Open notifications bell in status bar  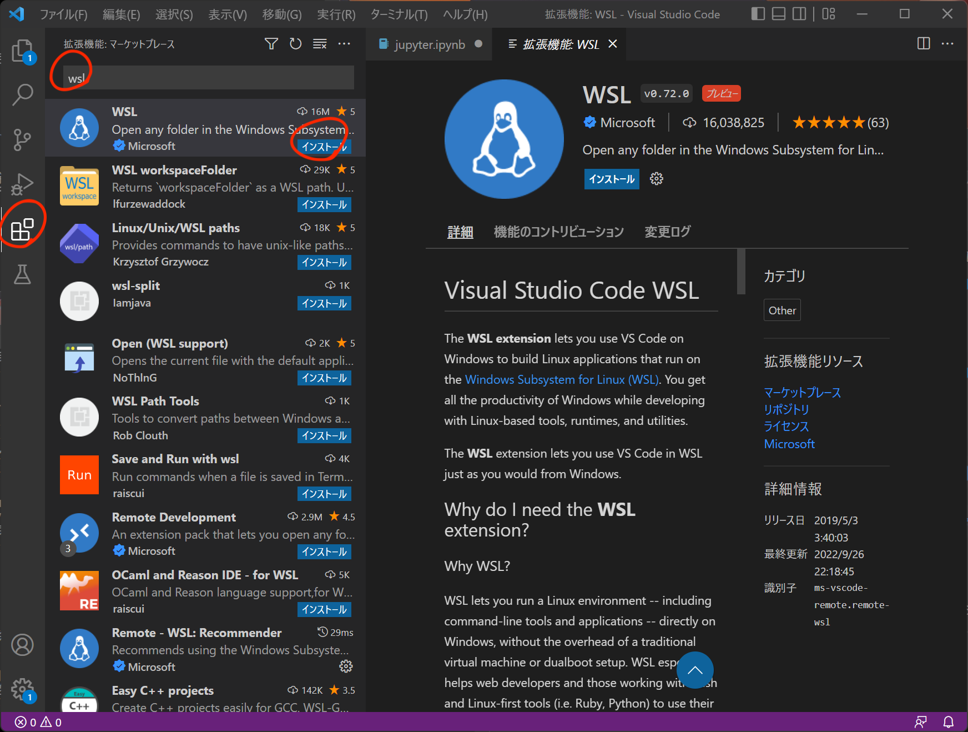[949, 722]
